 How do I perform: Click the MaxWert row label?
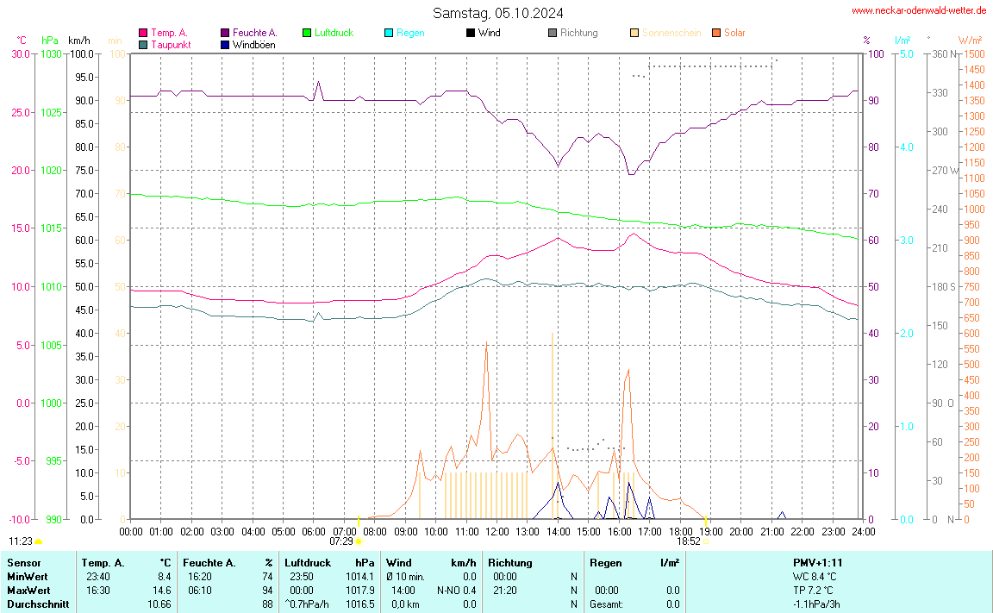[26, 591]
